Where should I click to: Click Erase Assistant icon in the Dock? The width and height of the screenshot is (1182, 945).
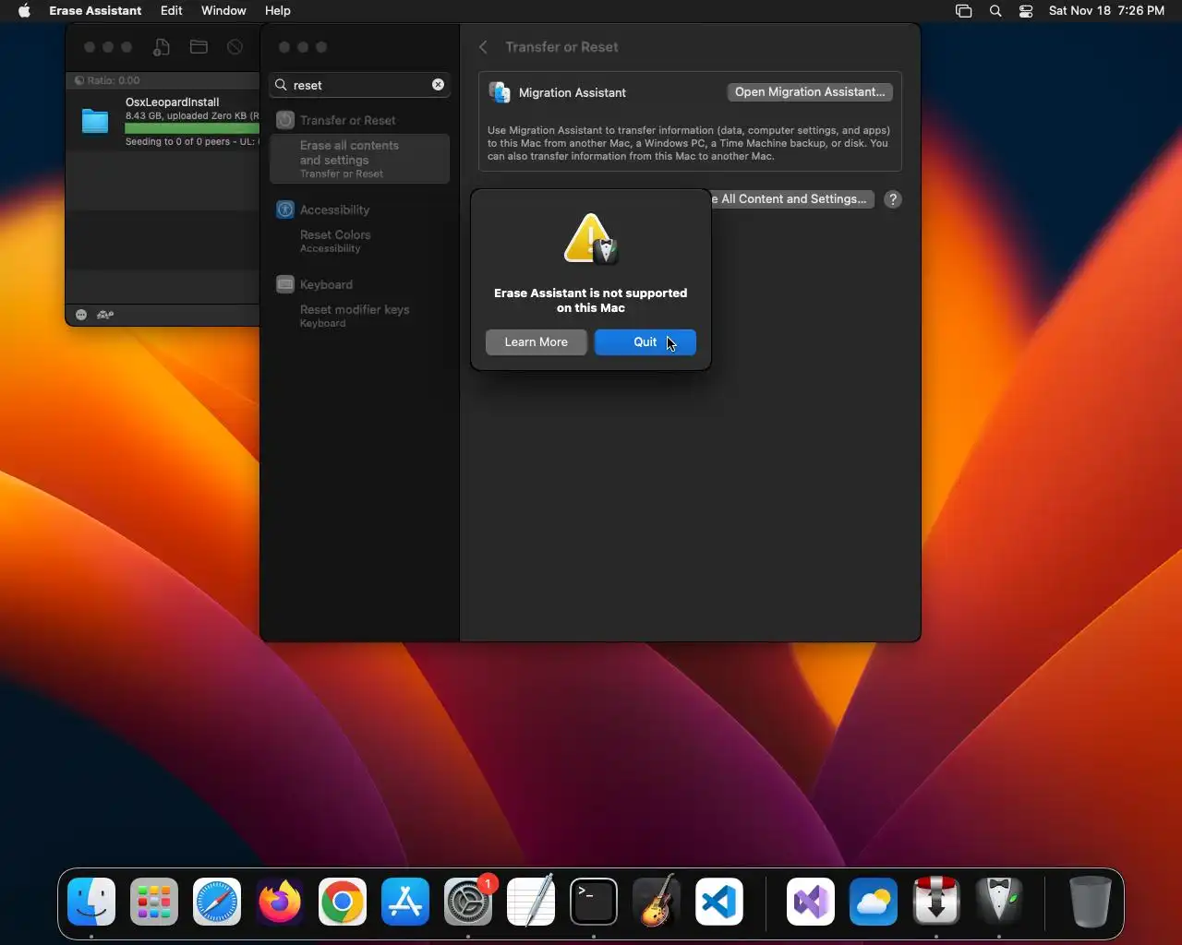[x=999, y=902]
